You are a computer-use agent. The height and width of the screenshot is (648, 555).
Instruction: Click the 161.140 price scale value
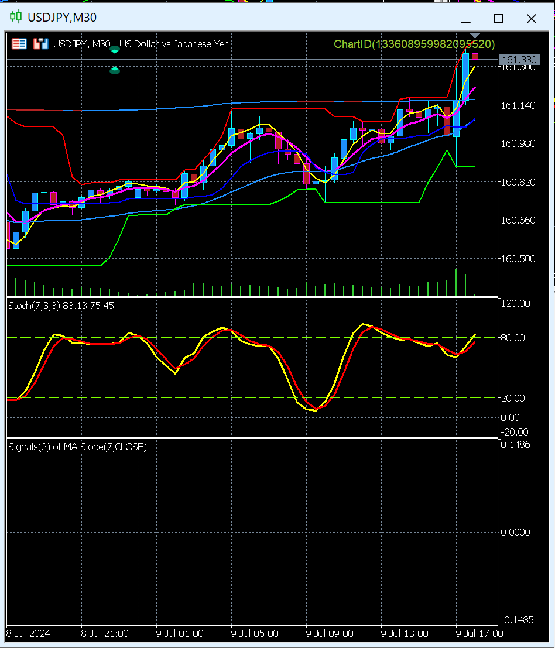(x=518, y=105)
